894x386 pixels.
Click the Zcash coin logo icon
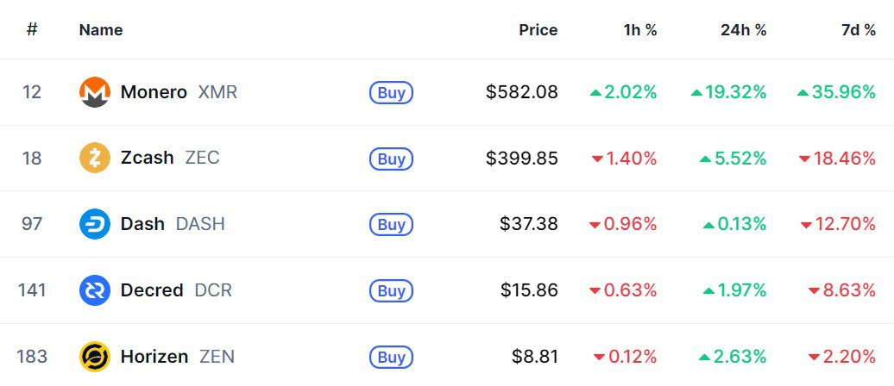coord(94,159)
